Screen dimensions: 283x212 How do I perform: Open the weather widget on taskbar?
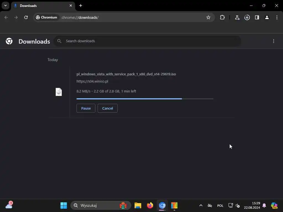click(x=9, y=205)
